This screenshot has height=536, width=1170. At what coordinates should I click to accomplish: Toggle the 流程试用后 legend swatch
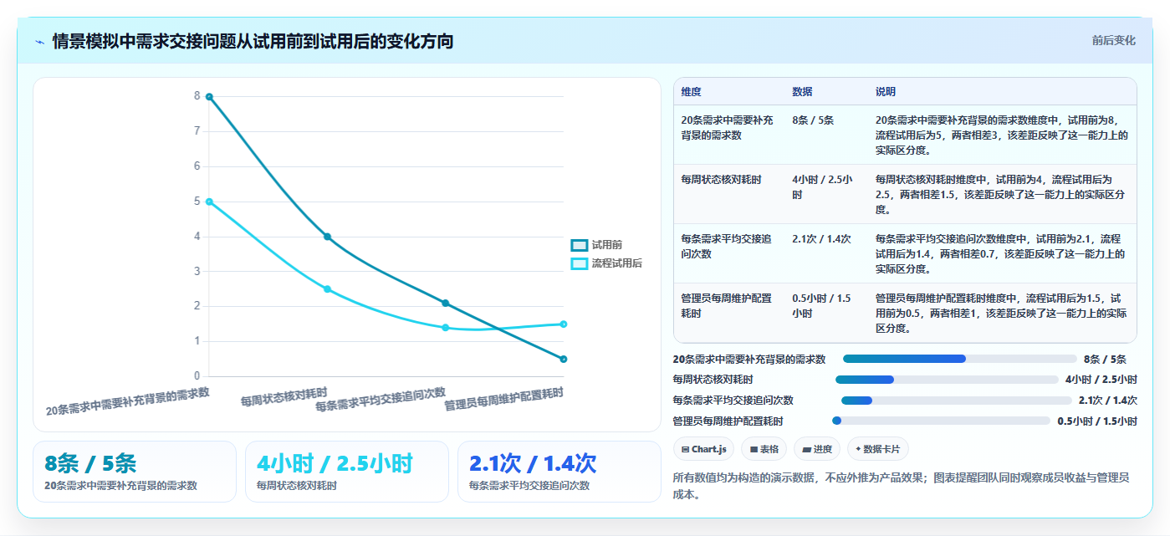click(580, 263)
